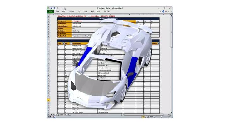This screenshot has width=226, height=125.
Task: Zoom in with the plus icon
Action: click(169, 117)
